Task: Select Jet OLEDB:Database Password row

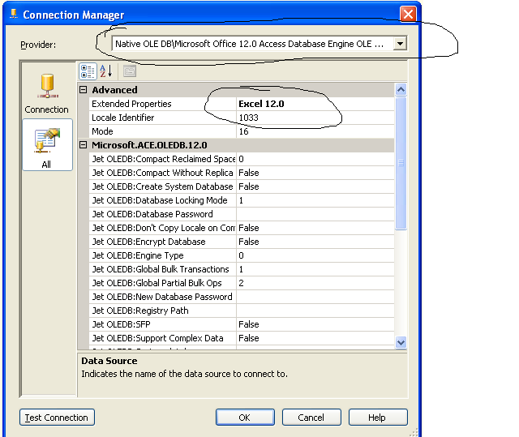Action: point(242,214)
